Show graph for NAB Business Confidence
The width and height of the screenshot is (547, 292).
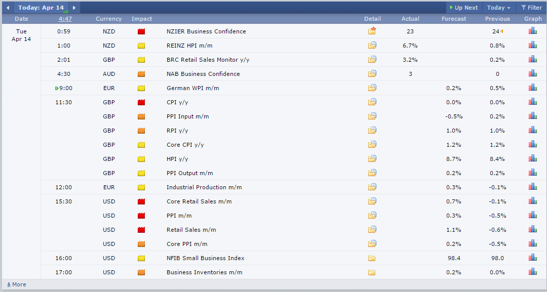(x=533, y=73)
